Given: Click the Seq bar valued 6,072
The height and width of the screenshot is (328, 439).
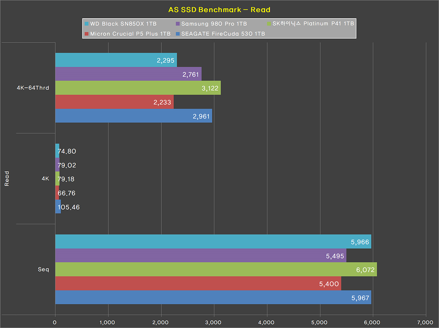Looking at the screenshot, I should tap(216, 269).
